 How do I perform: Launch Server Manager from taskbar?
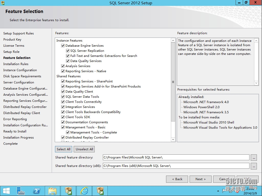20,191
